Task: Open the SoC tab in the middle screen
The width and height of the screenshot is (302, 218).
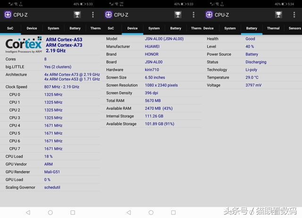Action: (x=111, y=28)
